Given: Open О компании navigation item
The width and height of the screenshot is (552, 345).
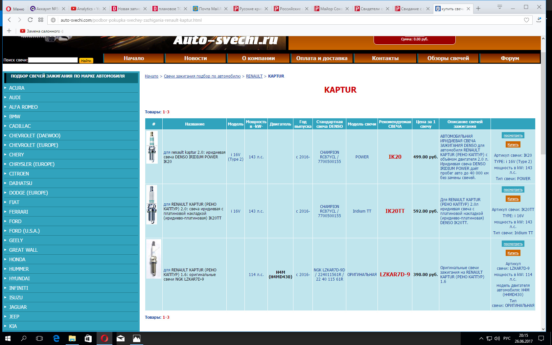Looking at the screenshot, I should 258,58.
